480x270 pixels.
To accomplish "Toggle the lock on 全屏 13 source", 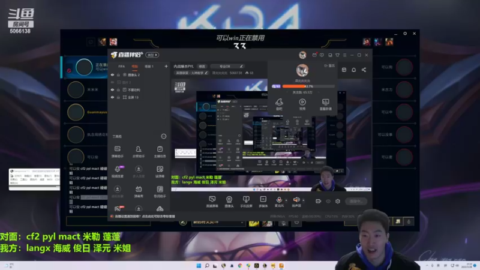I will [118, 97].
